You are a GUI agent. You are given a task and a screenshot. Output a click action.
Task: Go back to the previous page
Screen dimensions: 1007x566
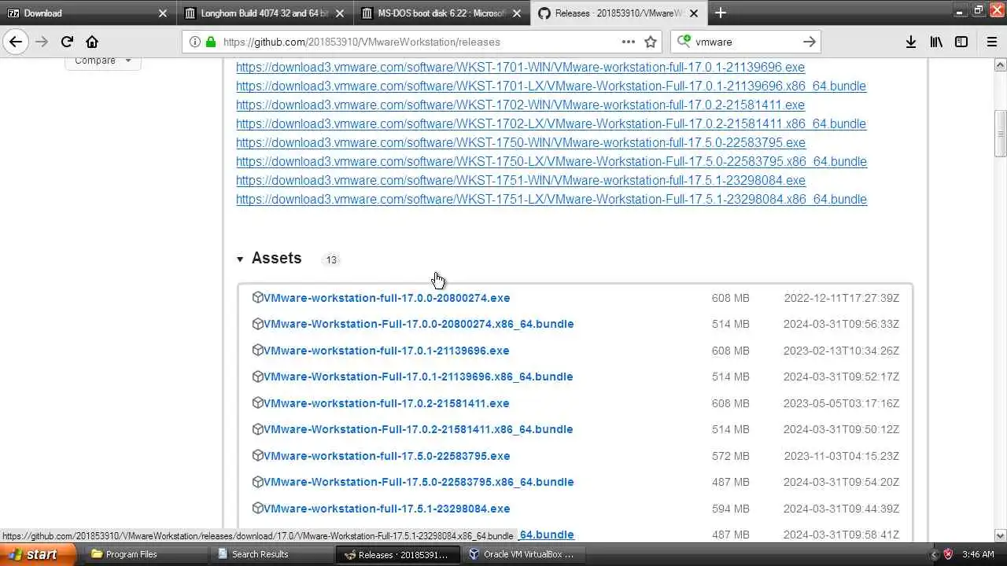point(16,42)
